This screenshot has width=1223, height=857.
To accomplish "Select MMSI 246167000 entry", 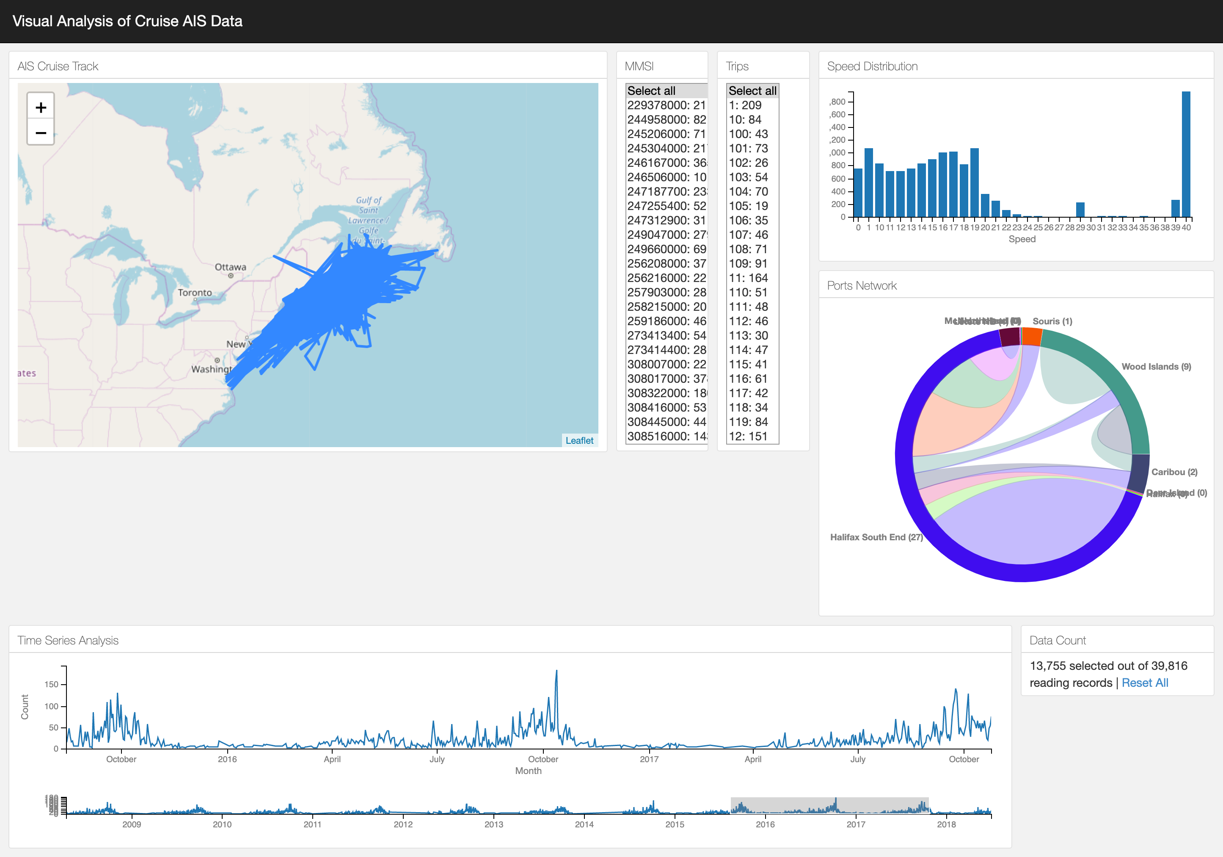I will click(667, 163).
